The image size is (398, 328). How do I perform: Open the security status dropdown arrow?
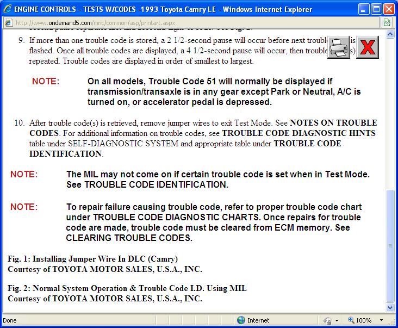(337, 320)
